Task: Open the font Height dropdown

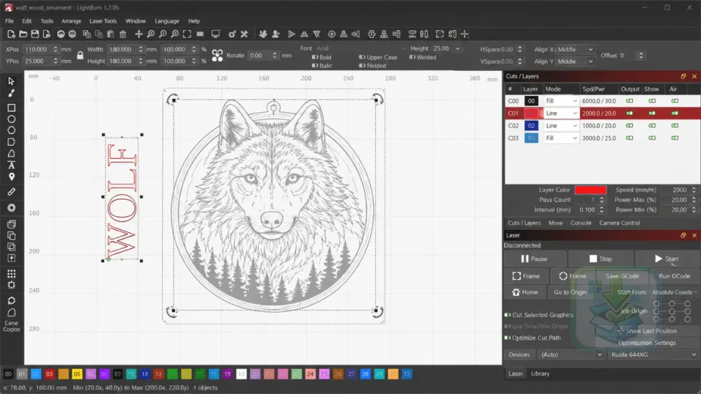Action: [x=457, y=49]
